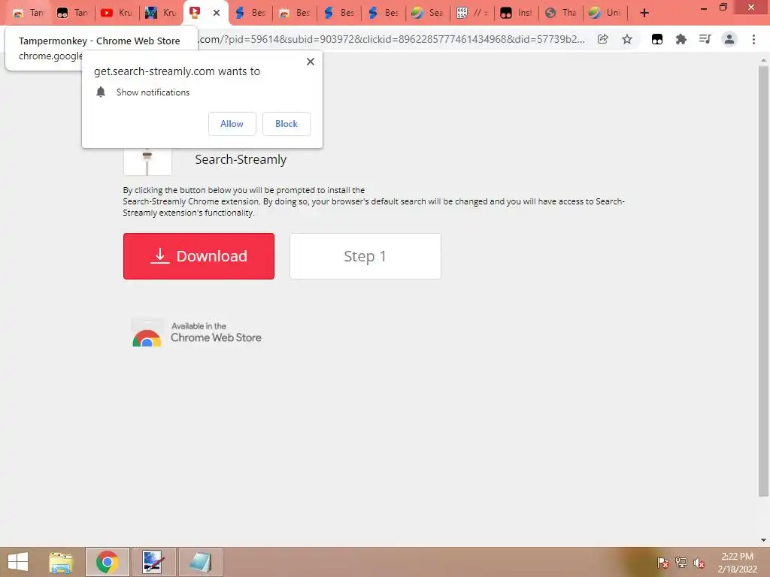
Task: Bookmark this tab with the star icon
Action: (x=627, y=39)
